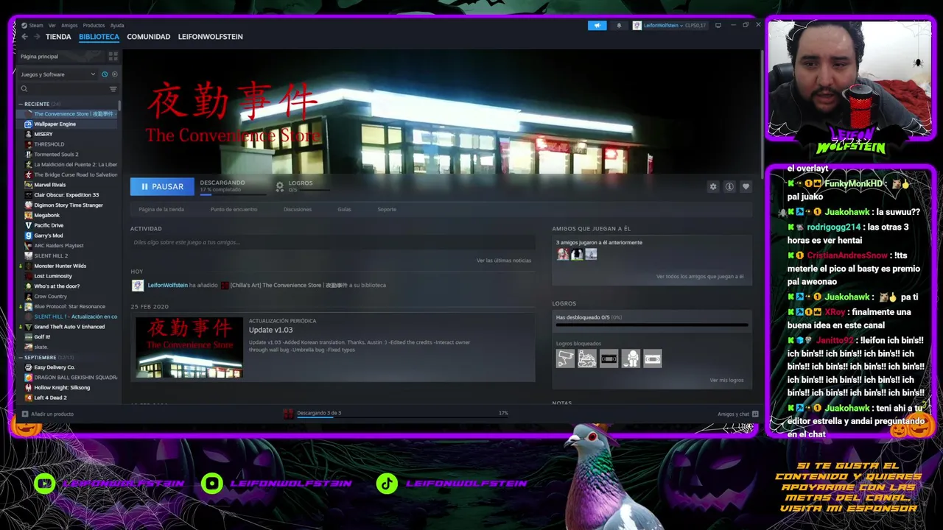943x530 pixels.
Task: Click the achievements progress bar 0/5
Action: point(652,325)
